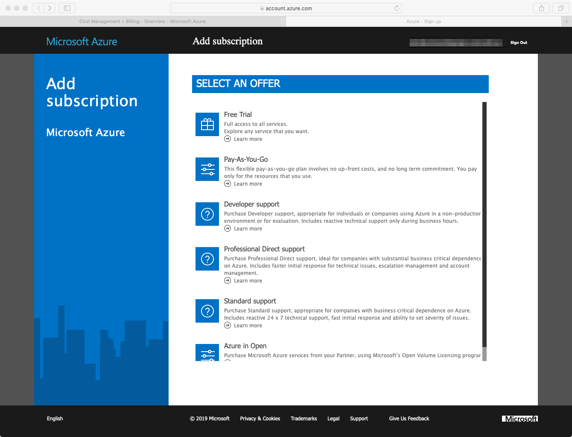Open the Safari share button
Image resolution: width=572 pixels, height=437 pixels.
click(541, 8)
